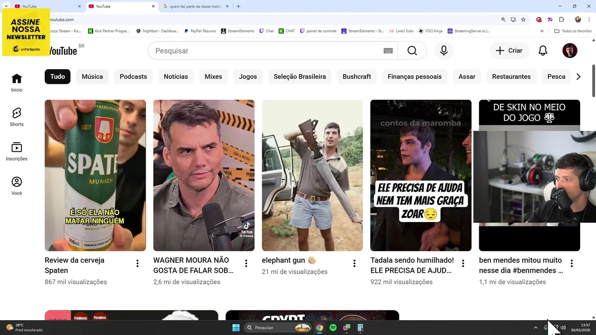Click the Chrome profile avatar
This screenshot has width=596, height=335.
tap(578, 20)
